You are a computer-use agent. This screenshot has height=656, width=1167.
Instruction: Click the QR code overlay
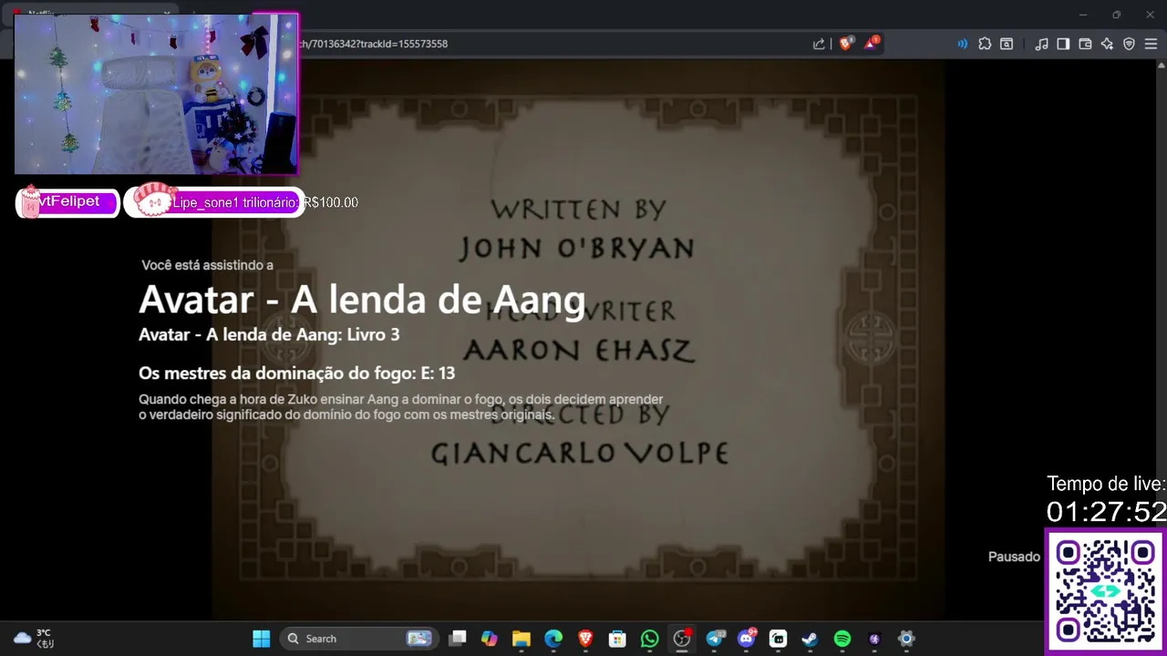coord(1106,591)
